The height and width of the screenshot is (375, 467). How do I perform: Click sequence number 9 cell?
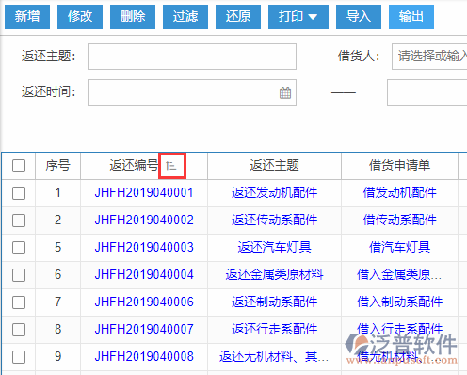(57, 357)
